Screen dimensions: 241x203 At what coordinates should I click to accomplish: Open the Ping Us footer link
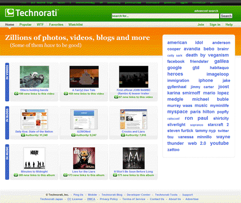[78, 195]
